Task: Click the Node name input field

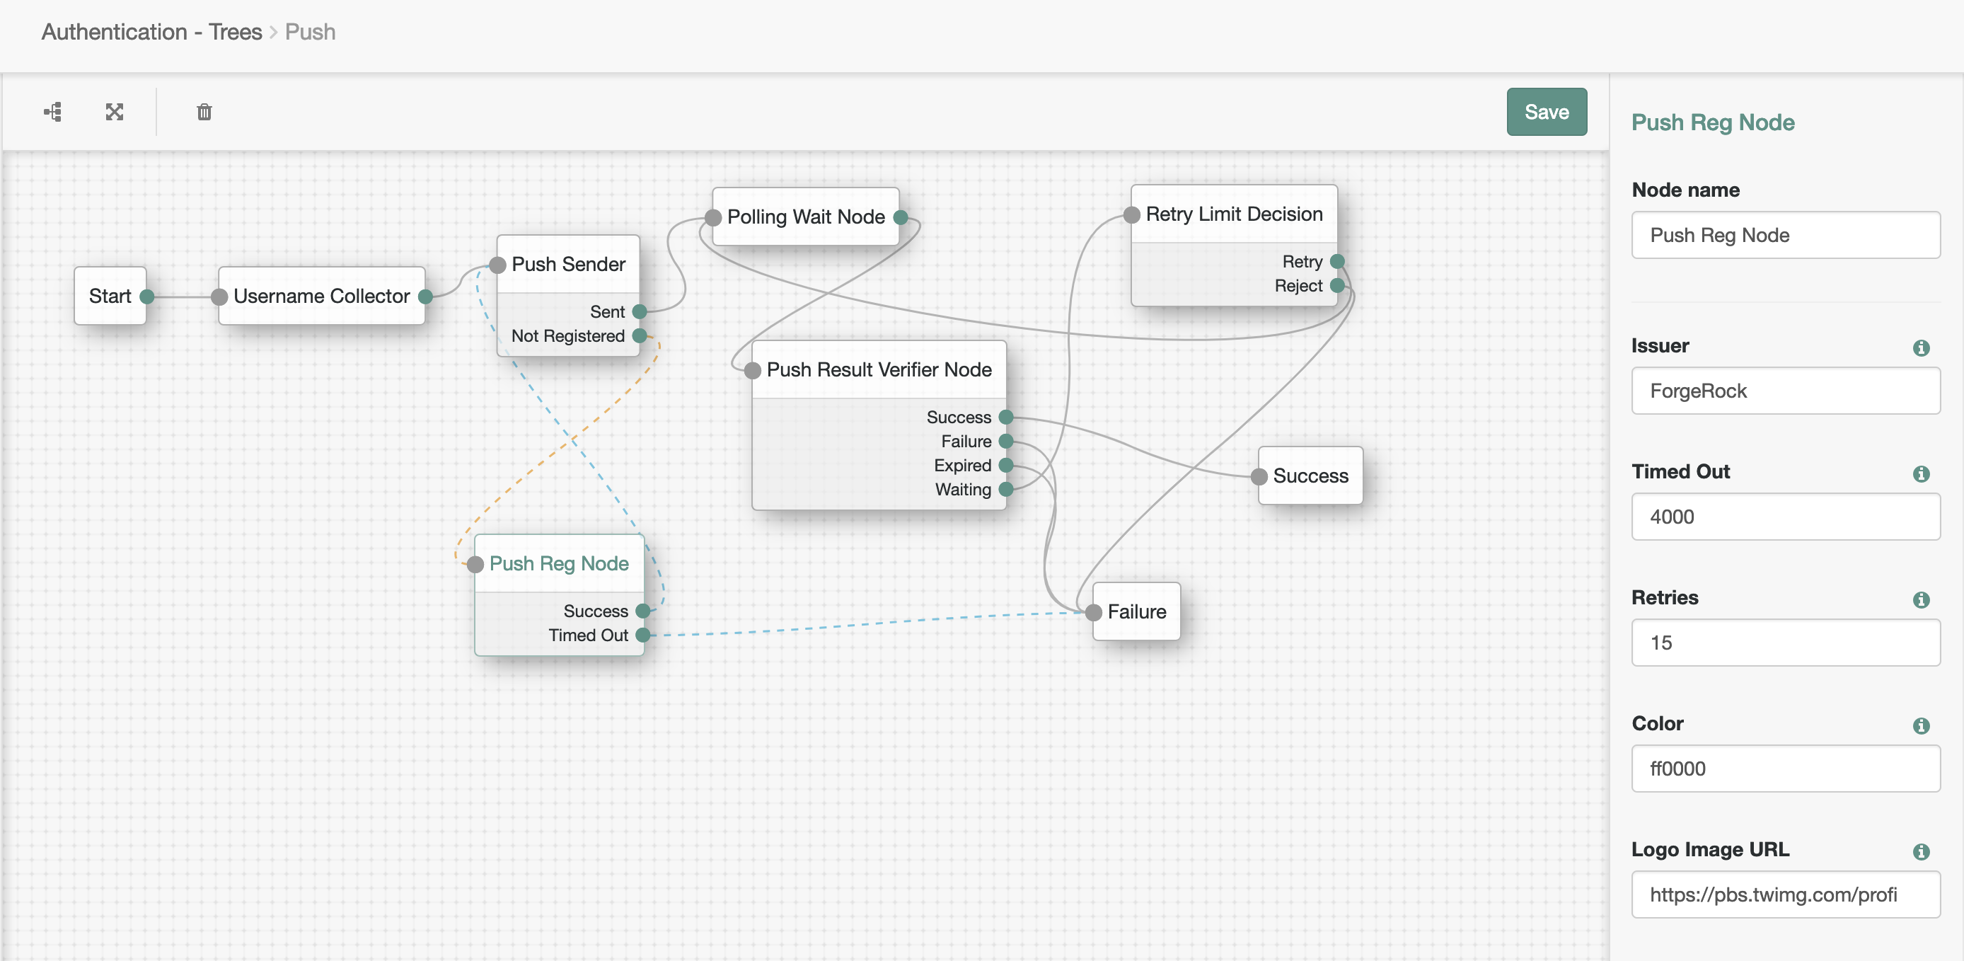Action: (1785, 235)
